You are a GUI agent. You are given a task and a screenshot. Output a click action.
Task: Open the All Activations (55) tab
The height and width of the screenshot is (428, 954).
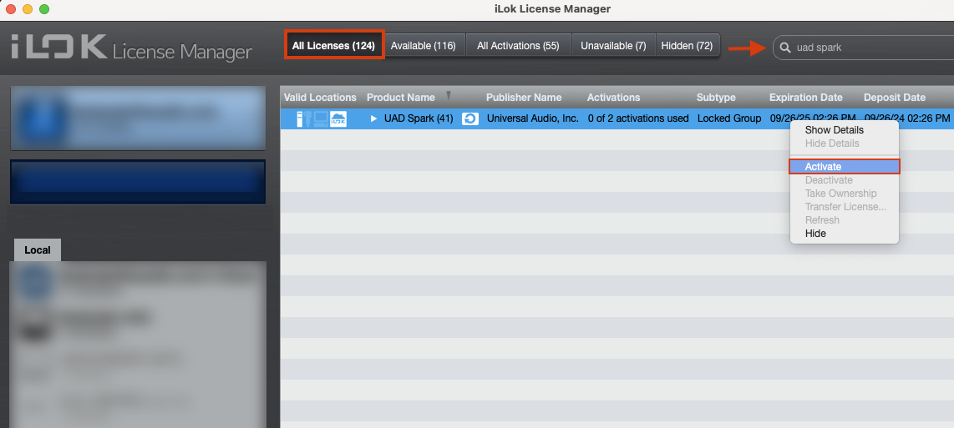click(518, 46)
